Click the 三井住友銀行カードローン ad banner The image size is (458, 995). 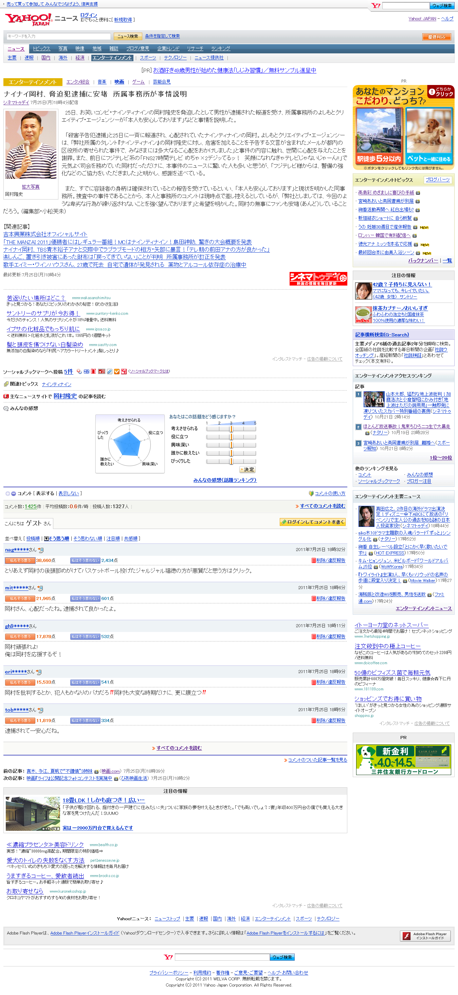(x=403, y=760)
